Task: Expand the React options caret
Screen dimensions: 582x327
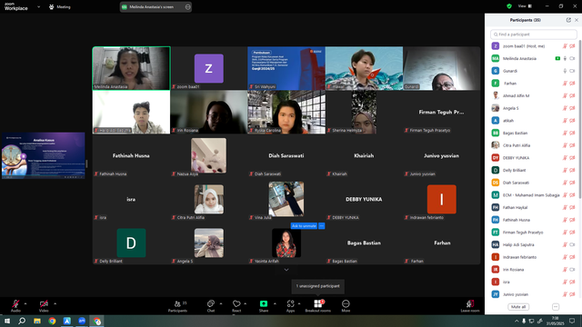Action: pos(245,303)
